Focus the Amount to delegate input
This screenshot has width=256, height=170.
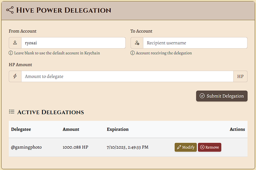[x=127, y=76]
